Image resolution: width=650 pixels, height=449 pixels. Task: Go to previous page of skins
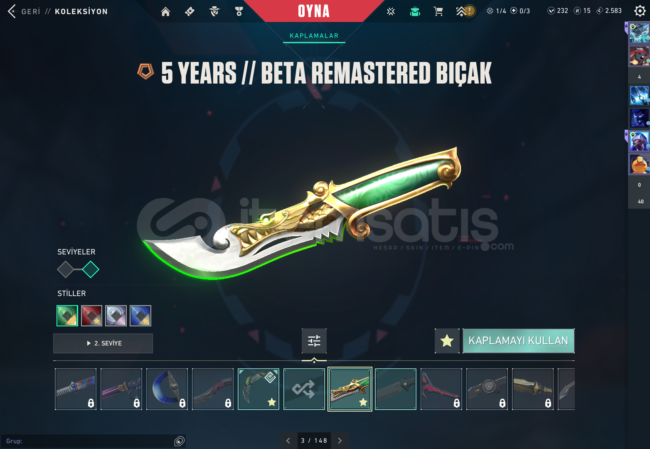(x=288, y=441)
